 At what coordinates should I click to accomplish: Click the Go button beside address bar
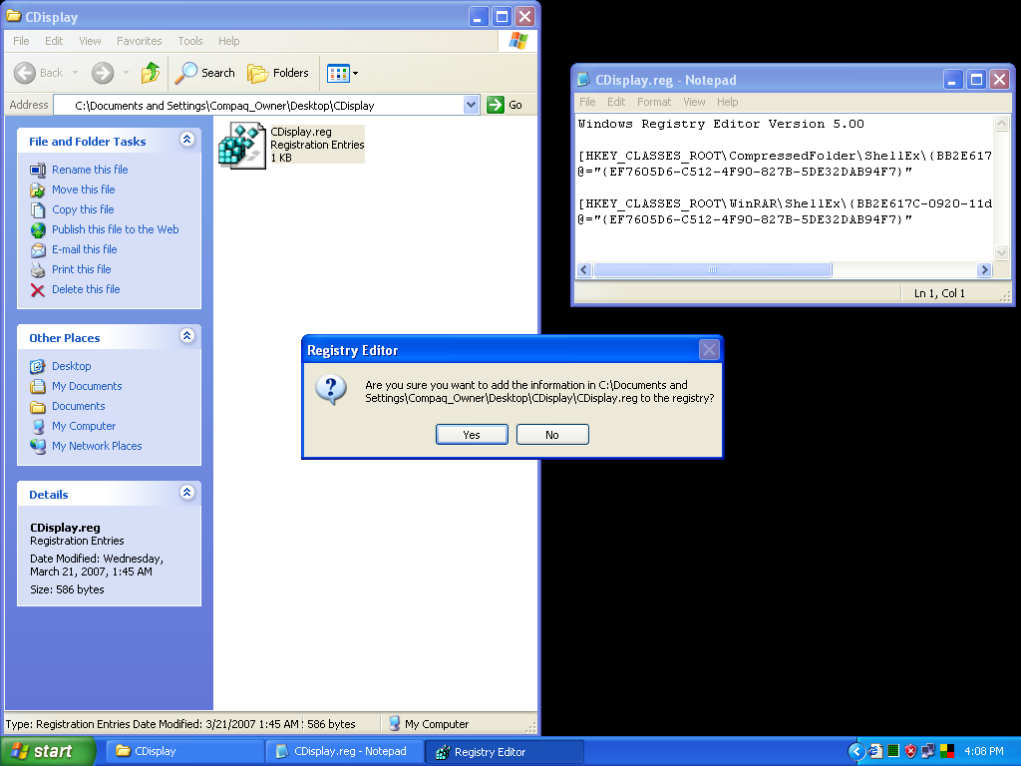(506, 105)
